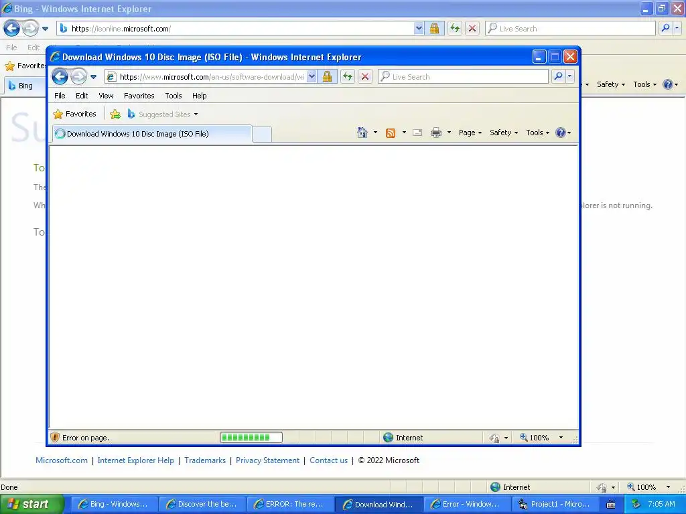Open Help menu in front window
Viewport: 686px width, 514px height.
[200, 96]
